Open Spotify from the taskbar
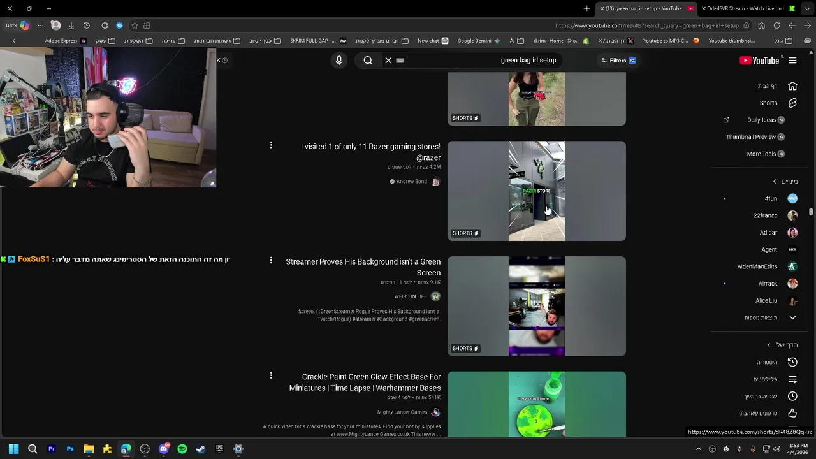Image resolution: width=816 pixels, height=459 pixels. click(x=182, y=449)
